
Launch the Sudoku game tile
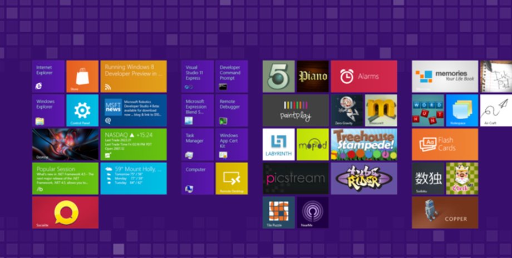428,178
